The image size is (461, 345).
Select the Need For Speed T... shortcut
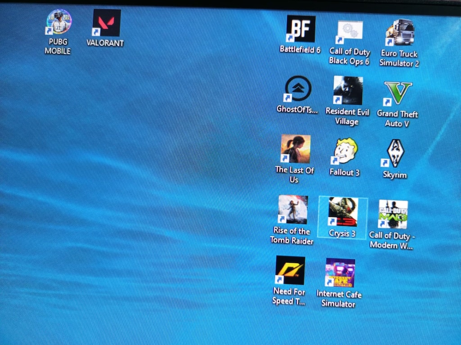pos(290,270)
